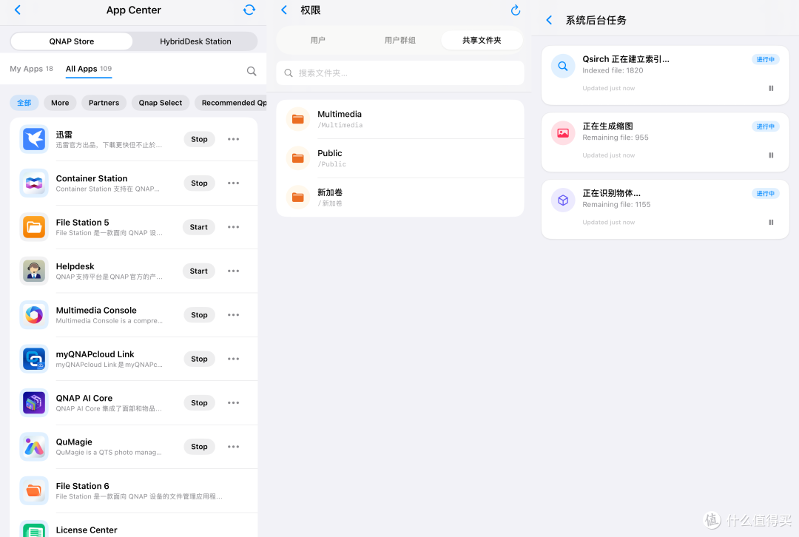Screen dimensions: 799x537
Task: Open the object recognition task icon
Action: (x=563, y=200)
